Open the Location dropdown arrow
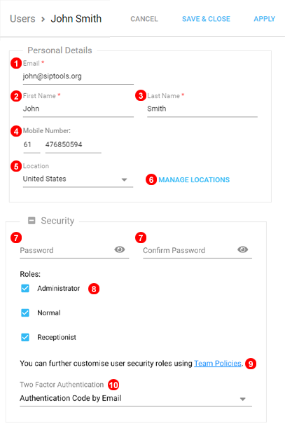 click(125, 180)
